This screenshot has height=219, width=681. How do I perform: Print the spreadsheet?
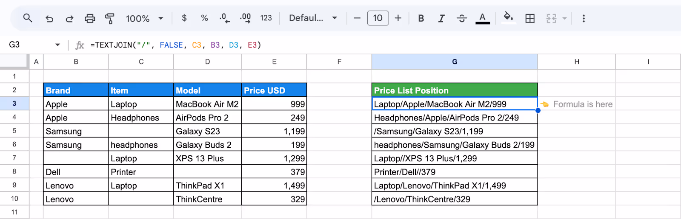(90, 18)
